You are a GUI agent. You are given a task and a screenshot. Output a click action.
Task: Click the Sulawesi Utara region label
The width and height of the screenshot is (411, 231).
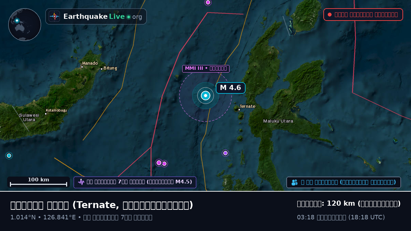coord(29,117)
